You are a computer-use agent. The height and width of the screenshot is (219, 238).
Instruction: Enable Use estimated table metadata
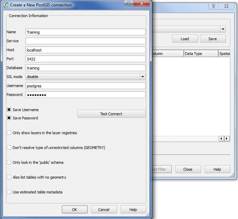[x=9, y=192]
